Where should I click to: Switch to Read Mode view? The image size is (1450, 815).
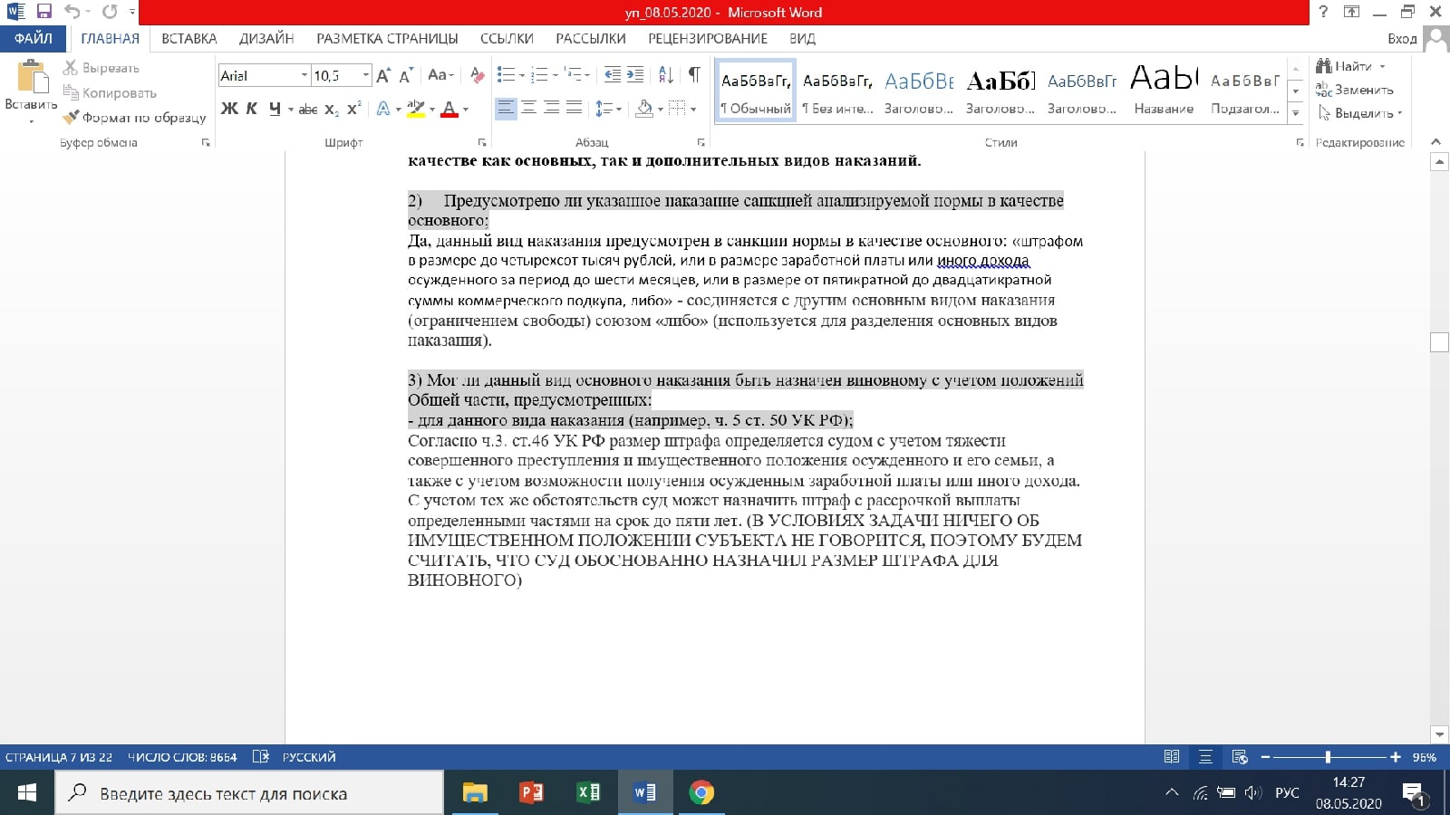coord(1172,757)
